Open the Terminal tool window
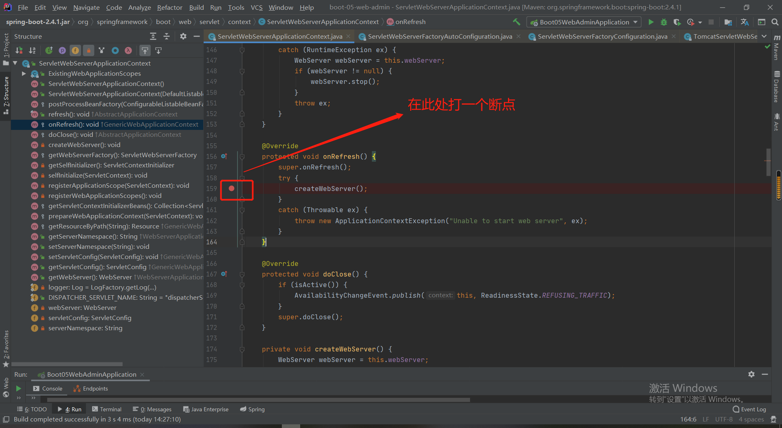Screen dimensions: 782x428 click(107, 409)
